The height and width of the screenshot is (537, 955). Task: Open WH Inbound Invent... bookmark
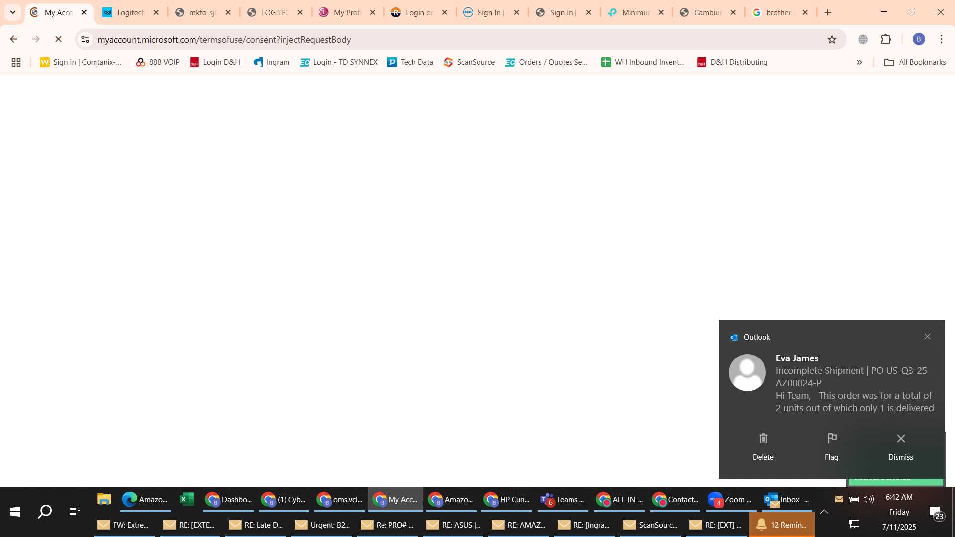tap(643, 62)
